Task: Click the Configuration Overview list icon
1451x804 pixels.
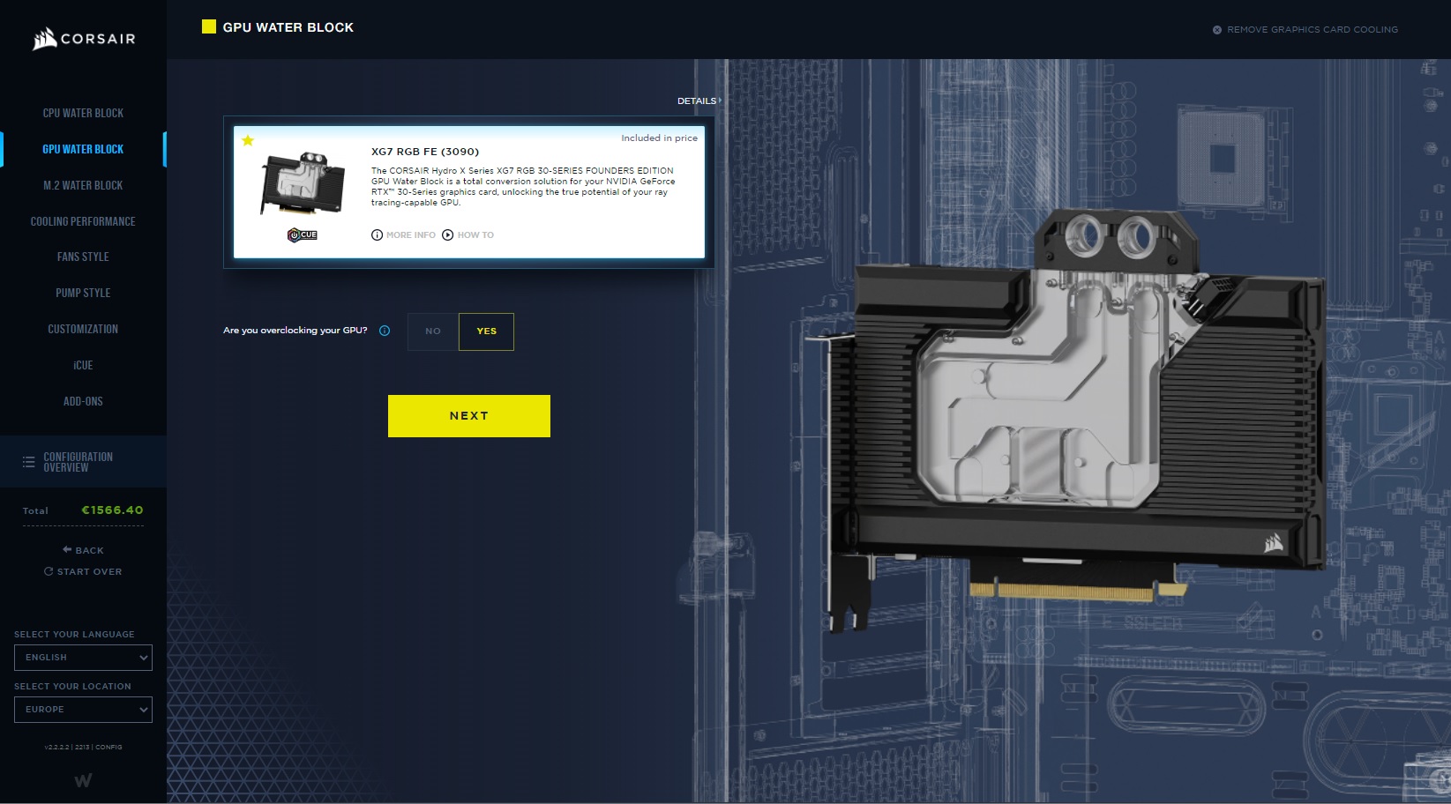Action: [28, 462]
